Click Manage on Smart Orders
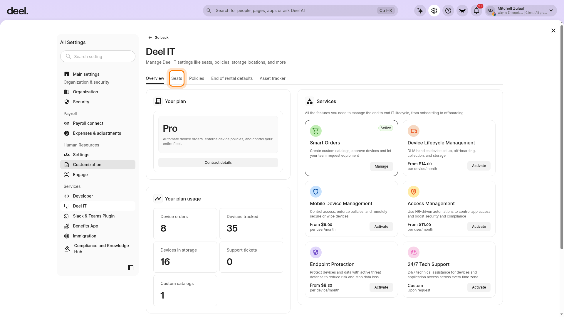 [381, 166]
